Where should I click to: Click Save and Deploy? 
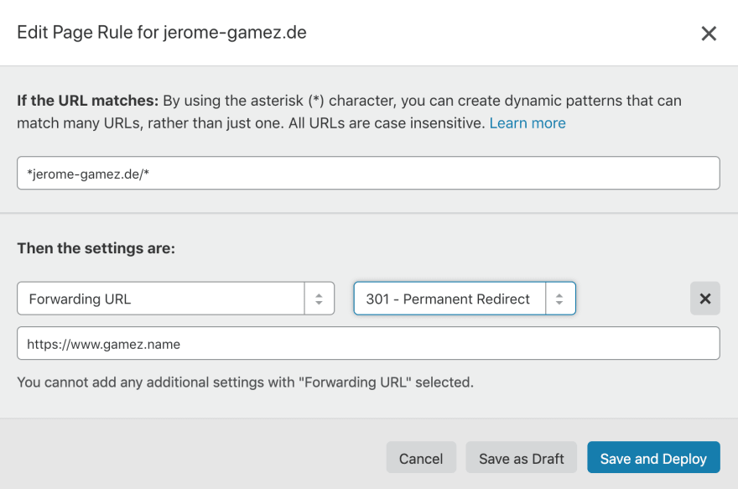[653, 457]
